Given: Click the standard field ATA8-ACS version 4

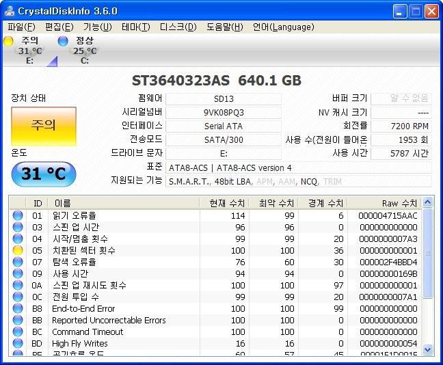Looking at the screenshot, I should click(299, 168).
